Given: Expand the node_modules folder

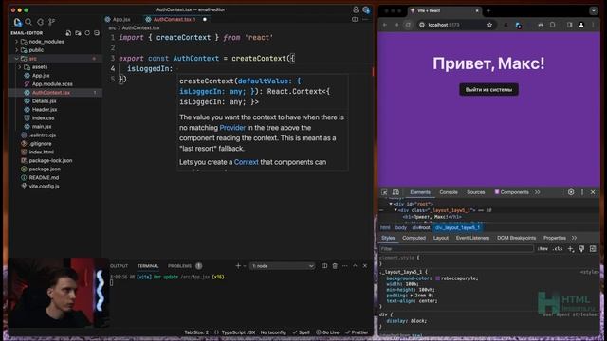Looking at the screenshot, I should (x=17, y=42).
